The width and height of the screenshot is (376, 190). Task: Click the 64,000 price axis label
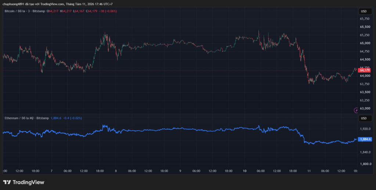click(x=365, y=76)
